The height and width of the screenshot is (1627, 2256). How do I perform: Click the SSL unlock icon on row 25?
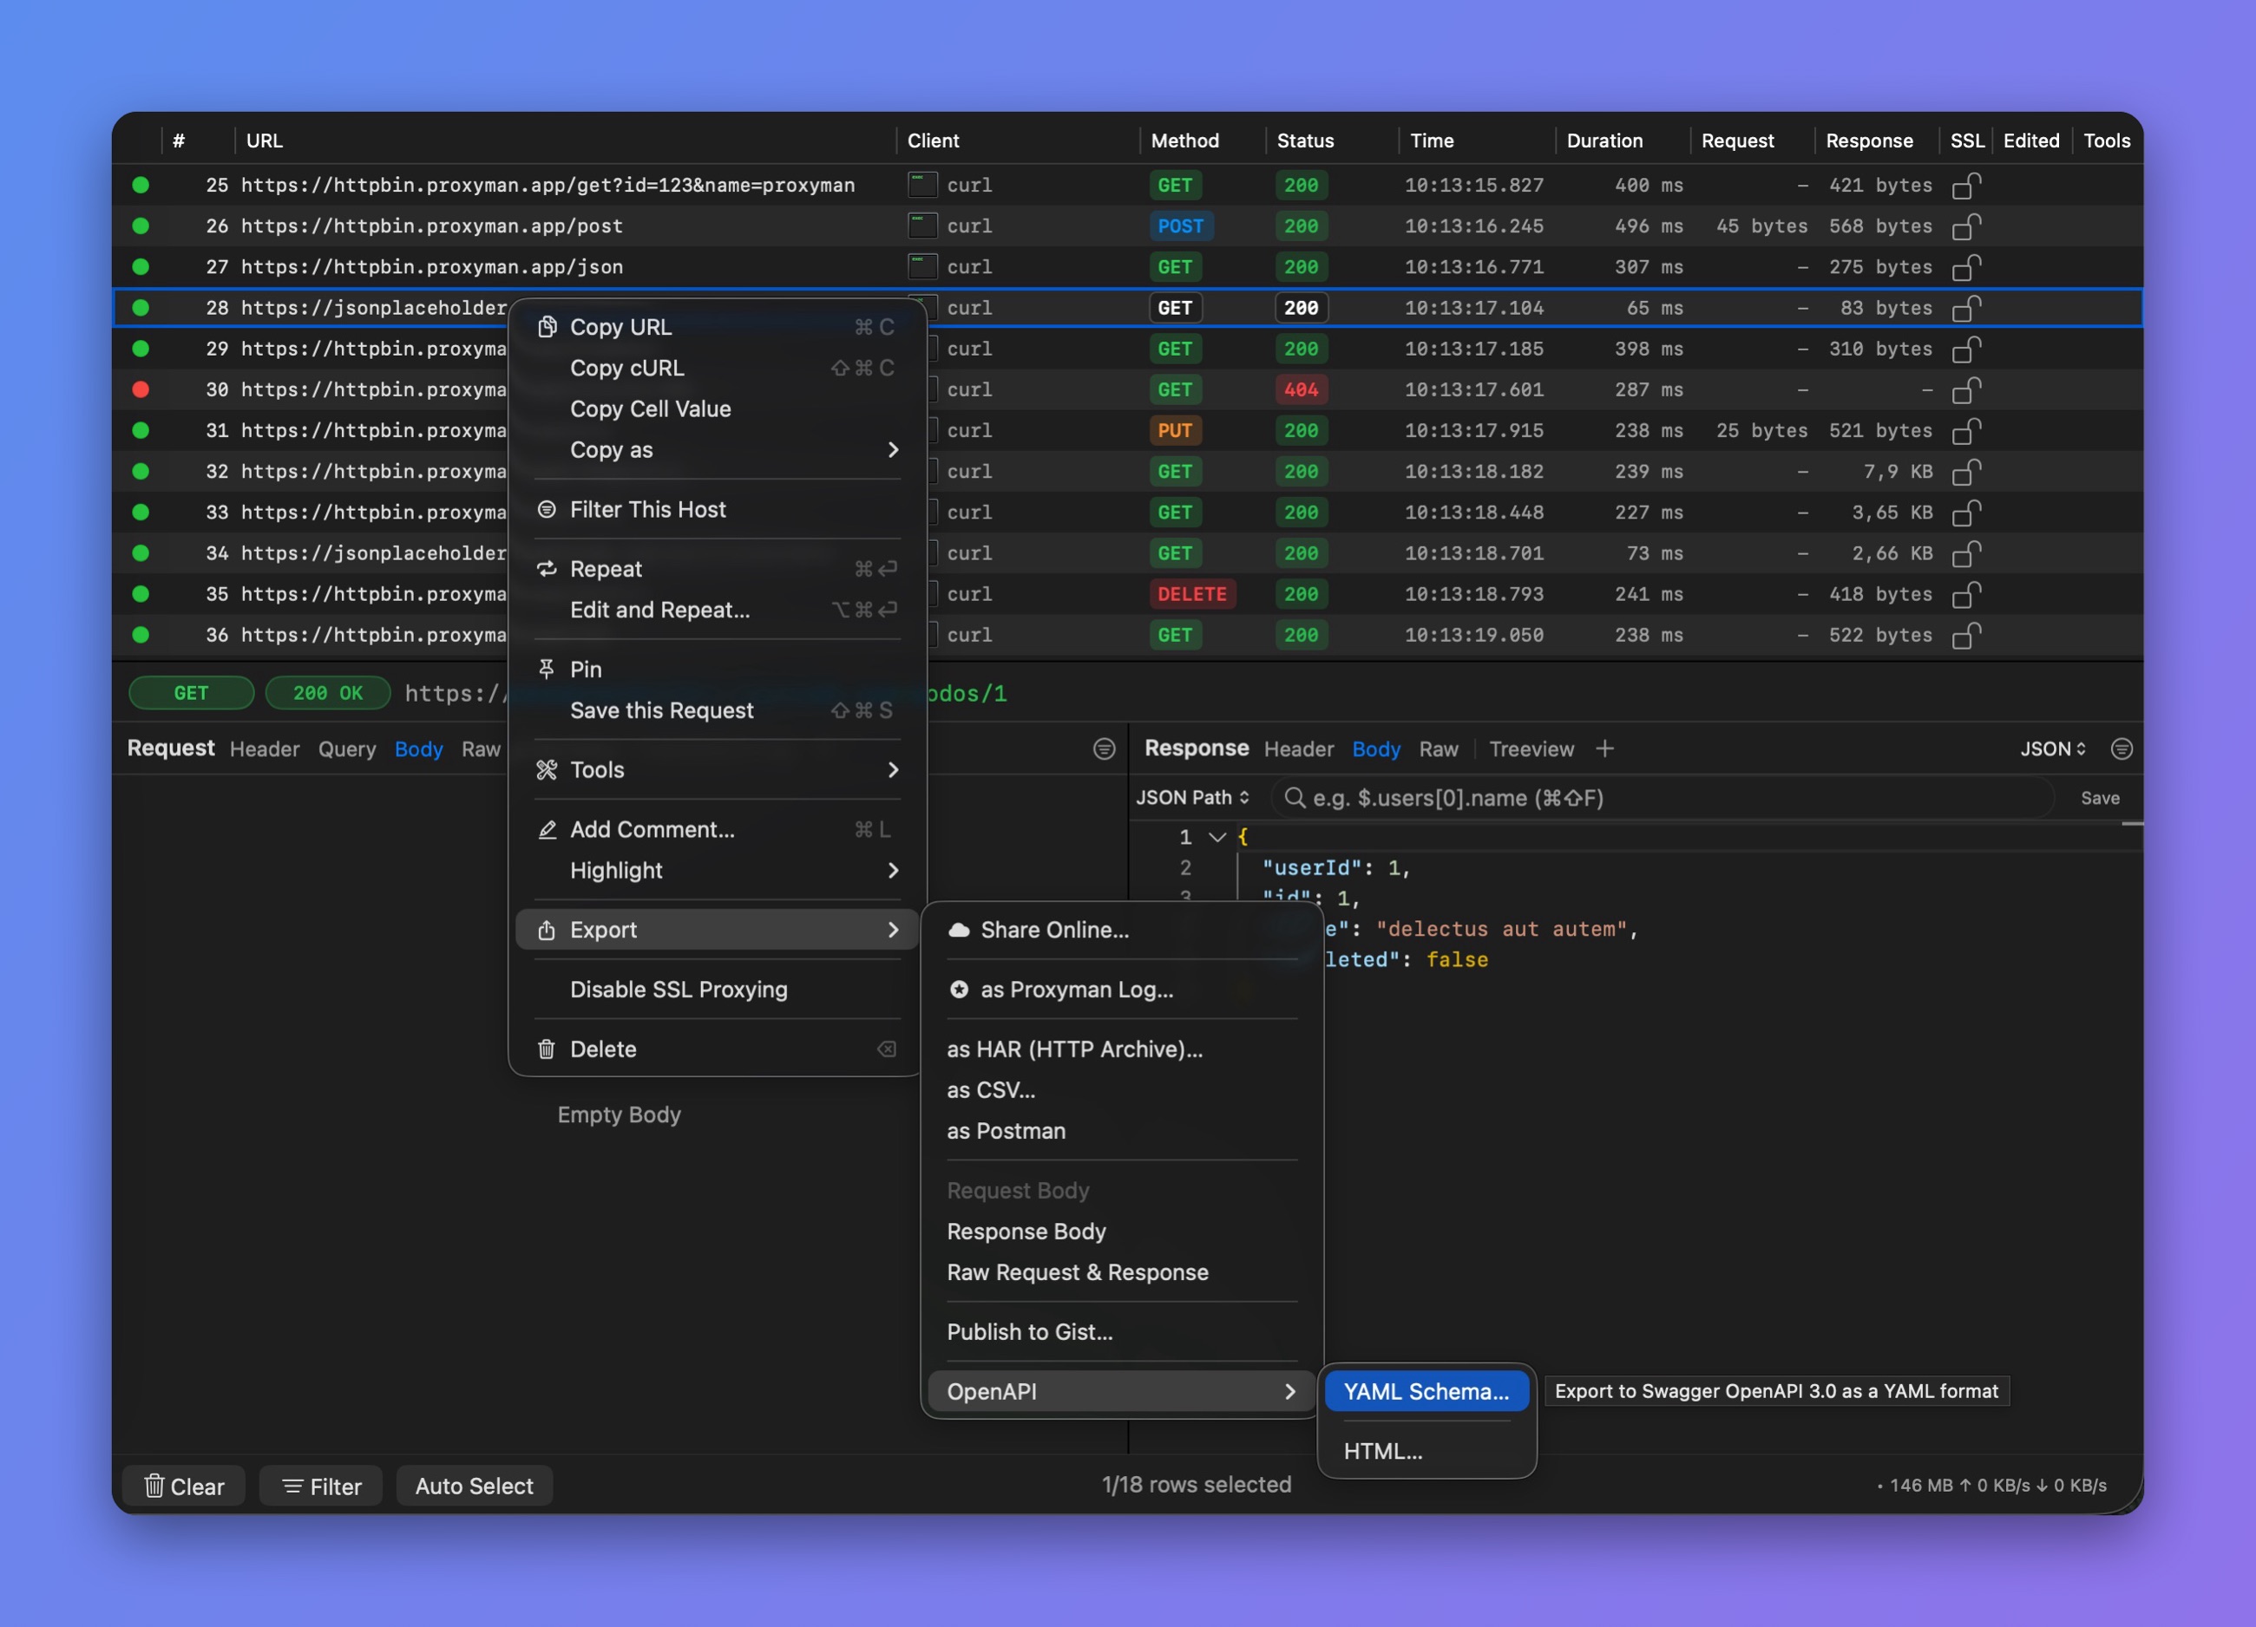tap(1966, 185)
